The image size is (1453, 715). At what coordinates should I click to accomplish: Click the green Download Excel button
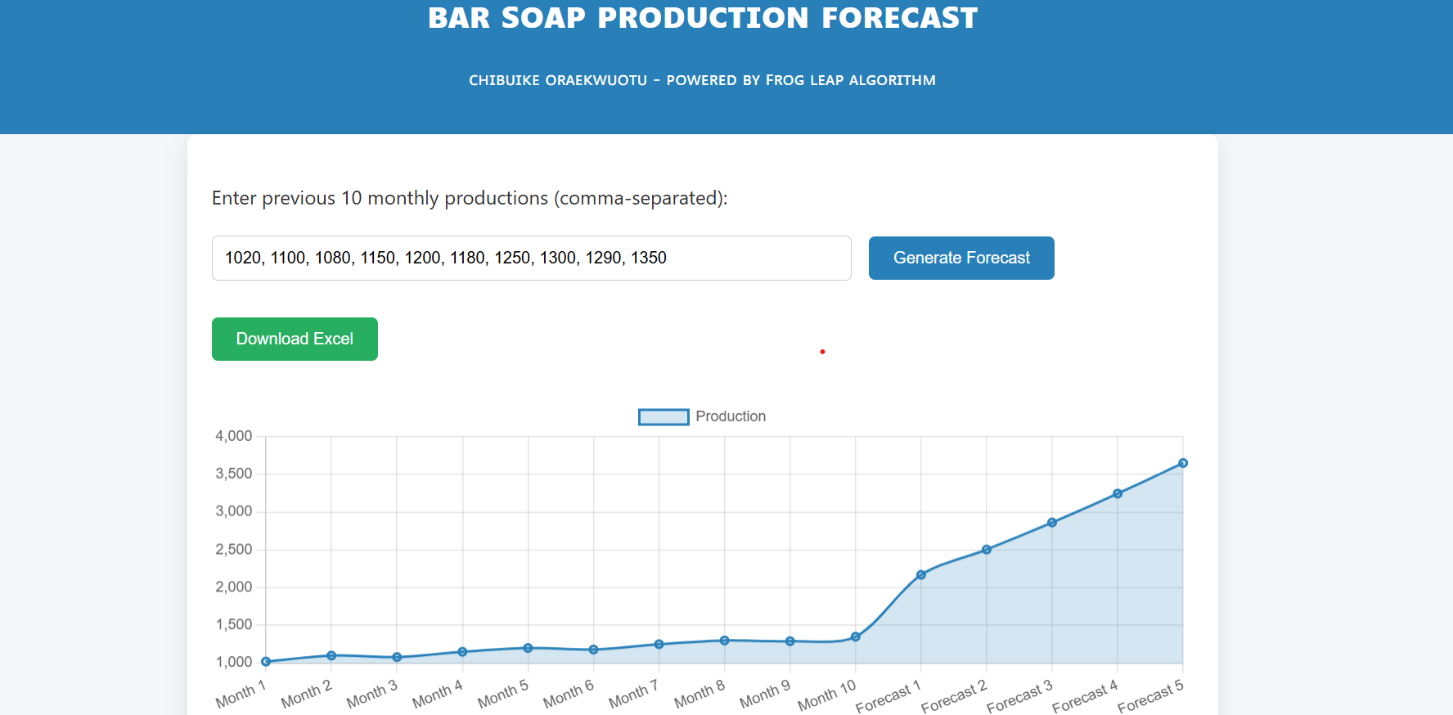pyautogui.click(x=295, y=340)
